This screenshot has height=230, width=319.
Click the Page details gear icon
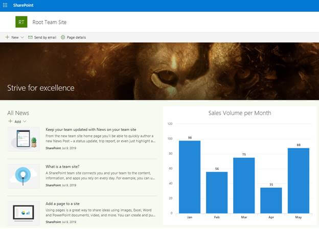(x=63, y=37)
